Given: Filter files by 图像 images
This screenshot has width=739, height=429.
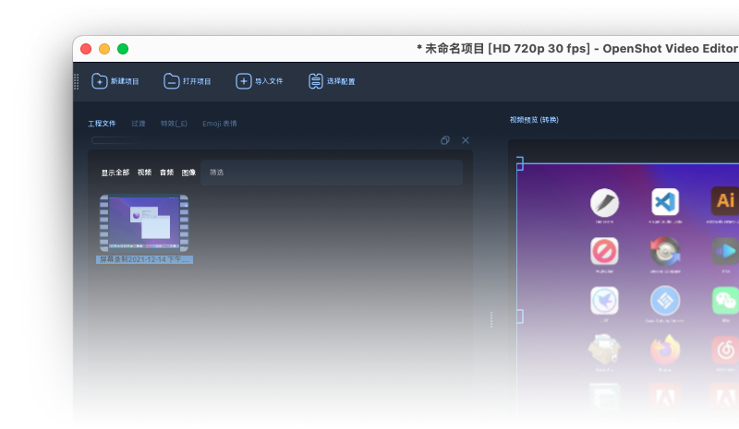Looking at the screenshot, I should (x=188, y=173).
